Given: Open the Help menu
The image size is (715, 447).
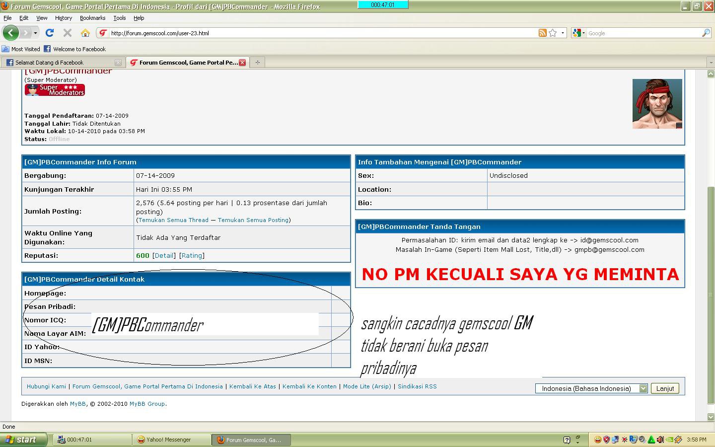Looking at the screenshot, I should point(139,18).
